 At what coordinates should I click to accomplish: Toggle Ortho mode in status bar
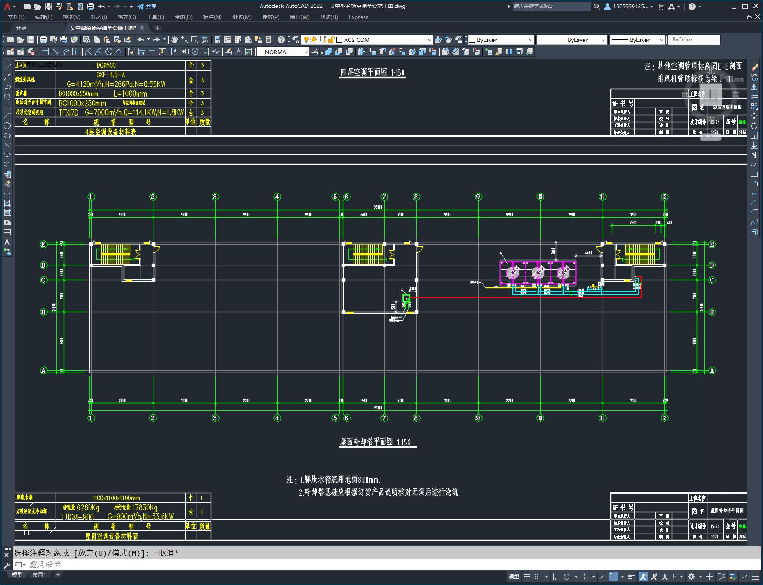(556, 576)
